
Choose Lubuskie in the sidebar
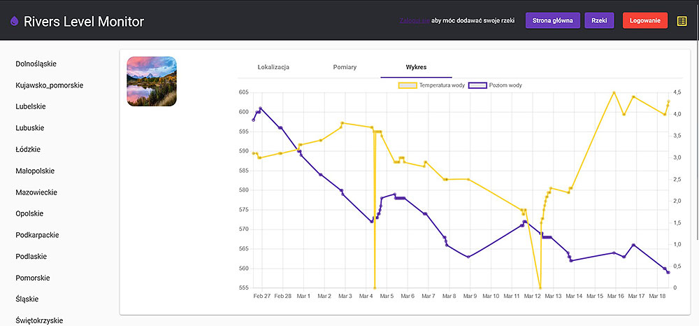point(30,128)
